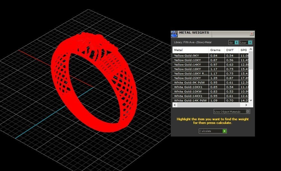
Task: Select the Yellow Gold:18KY R... row
Action: pyautogui.click(x=211, y=73)
